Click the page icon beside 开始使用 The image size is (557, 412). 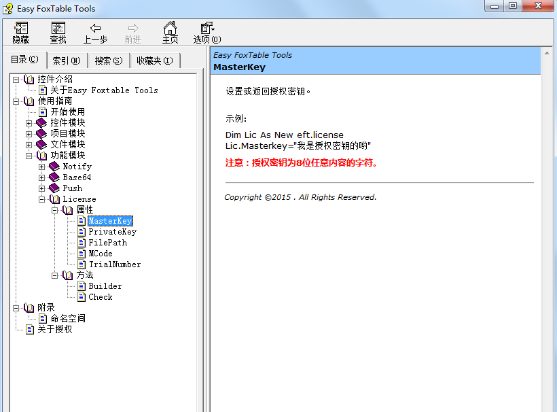click(43, 112)
